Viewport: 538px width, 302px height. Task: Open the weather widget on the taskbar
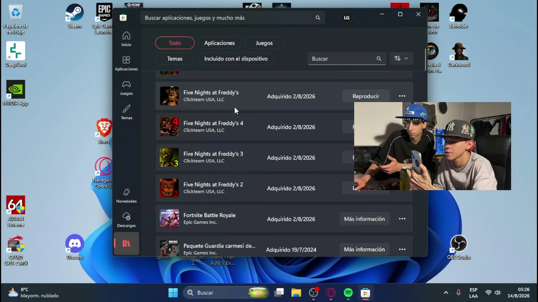tap(34, 293)
